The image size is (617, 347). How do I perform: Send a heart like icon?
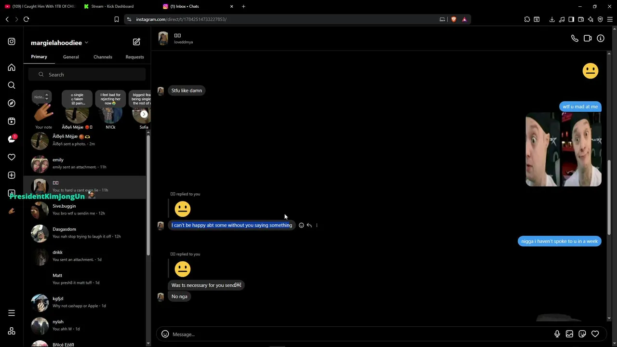tap(595, 334)
